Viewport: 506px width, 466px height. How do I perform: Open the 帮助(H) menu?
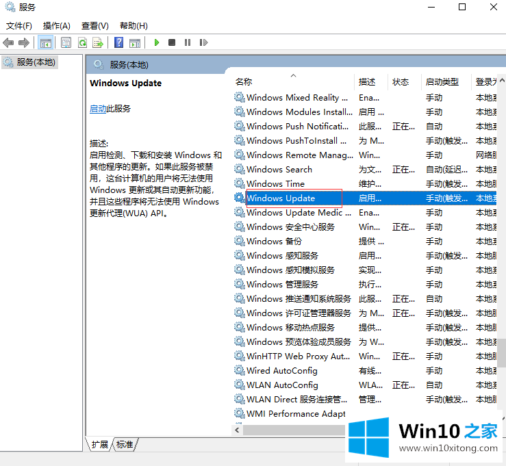click(134, 26)
